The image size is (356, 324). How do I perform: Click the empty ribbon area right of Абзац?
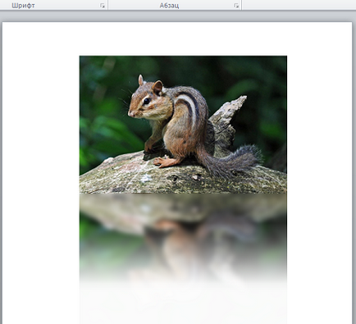tap(299, 5)
